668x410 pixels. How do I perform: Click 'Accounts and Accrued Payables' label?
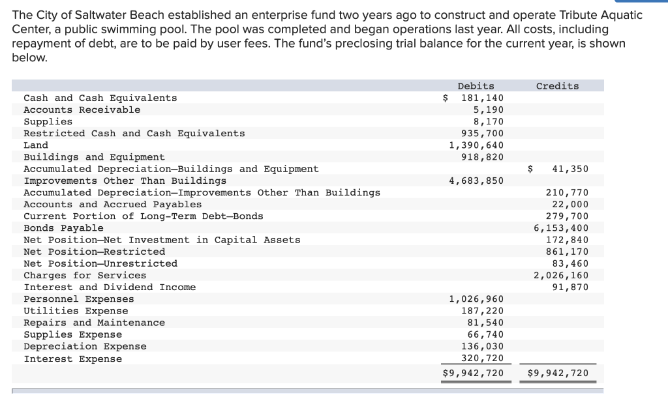pos(112,205)
